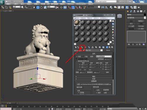Toggle Show Map in Viewport icon
The width and height of the screenshot is (147, 110).
[103, 47]
